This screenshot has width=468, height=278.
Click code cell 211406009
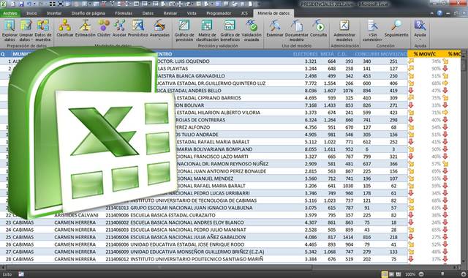click(117, 252)
